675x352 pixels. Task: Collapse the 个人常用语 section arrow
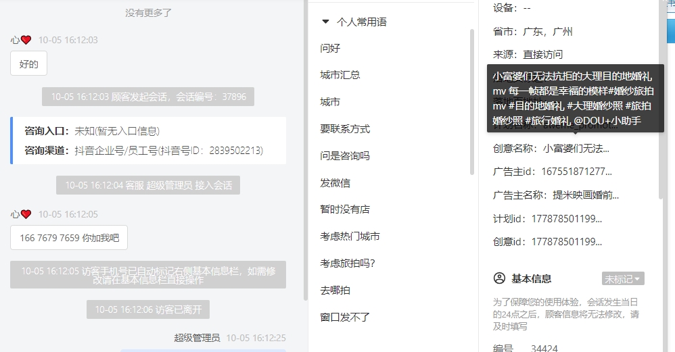point(325,22)
